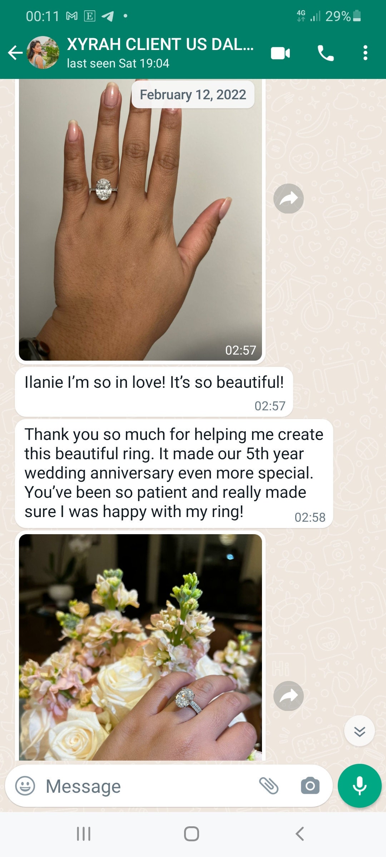Viewport: 386px width, 857px height.
Task: Forward the hand with ring photo
Action: (288, 199)
